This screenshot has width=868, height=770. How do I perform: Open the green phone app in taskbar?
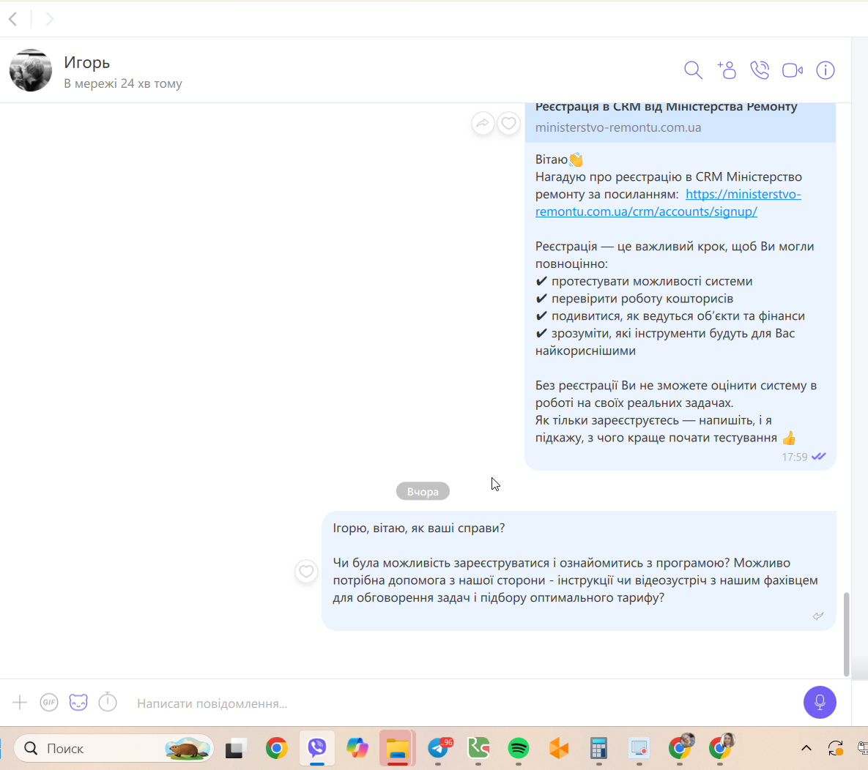478,749
